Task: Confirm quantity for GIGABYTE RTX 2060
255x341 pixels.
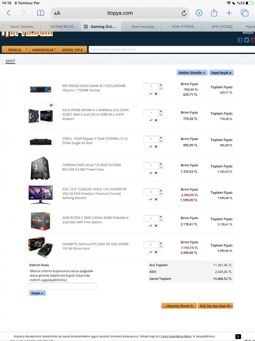Action: pyautogui.click(x=151, y=252)
